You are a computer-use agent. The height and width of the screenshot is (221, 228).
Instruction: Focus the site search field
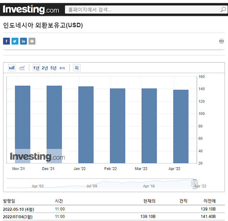(141, 9)
